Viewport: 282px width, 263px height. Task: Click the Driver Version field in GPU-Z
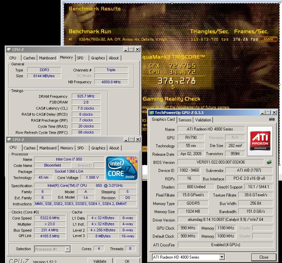tap(225, 220)
